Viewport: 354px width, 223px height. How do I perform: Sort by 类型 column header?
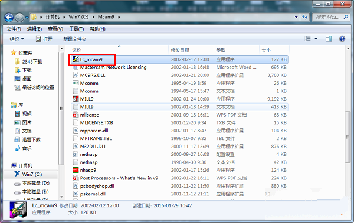(221, 50)
